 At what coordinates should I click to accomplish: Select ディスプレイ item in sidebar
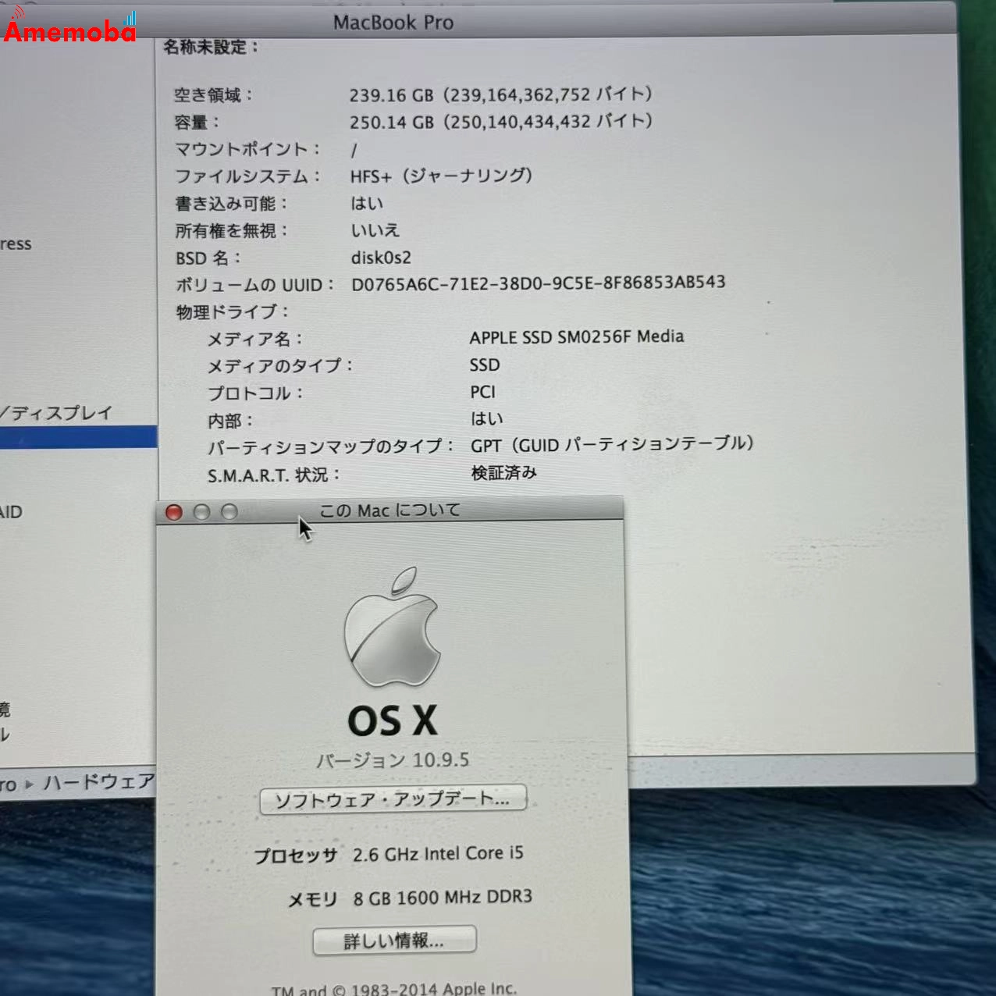point(56,413)
